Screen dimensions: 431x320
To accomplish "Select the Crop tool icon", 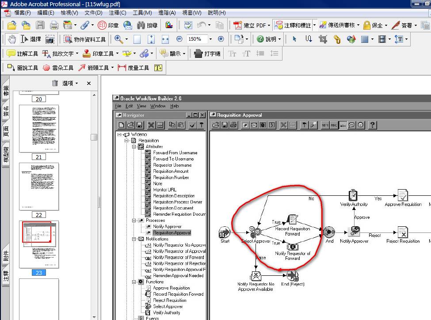I will point(323,39).
